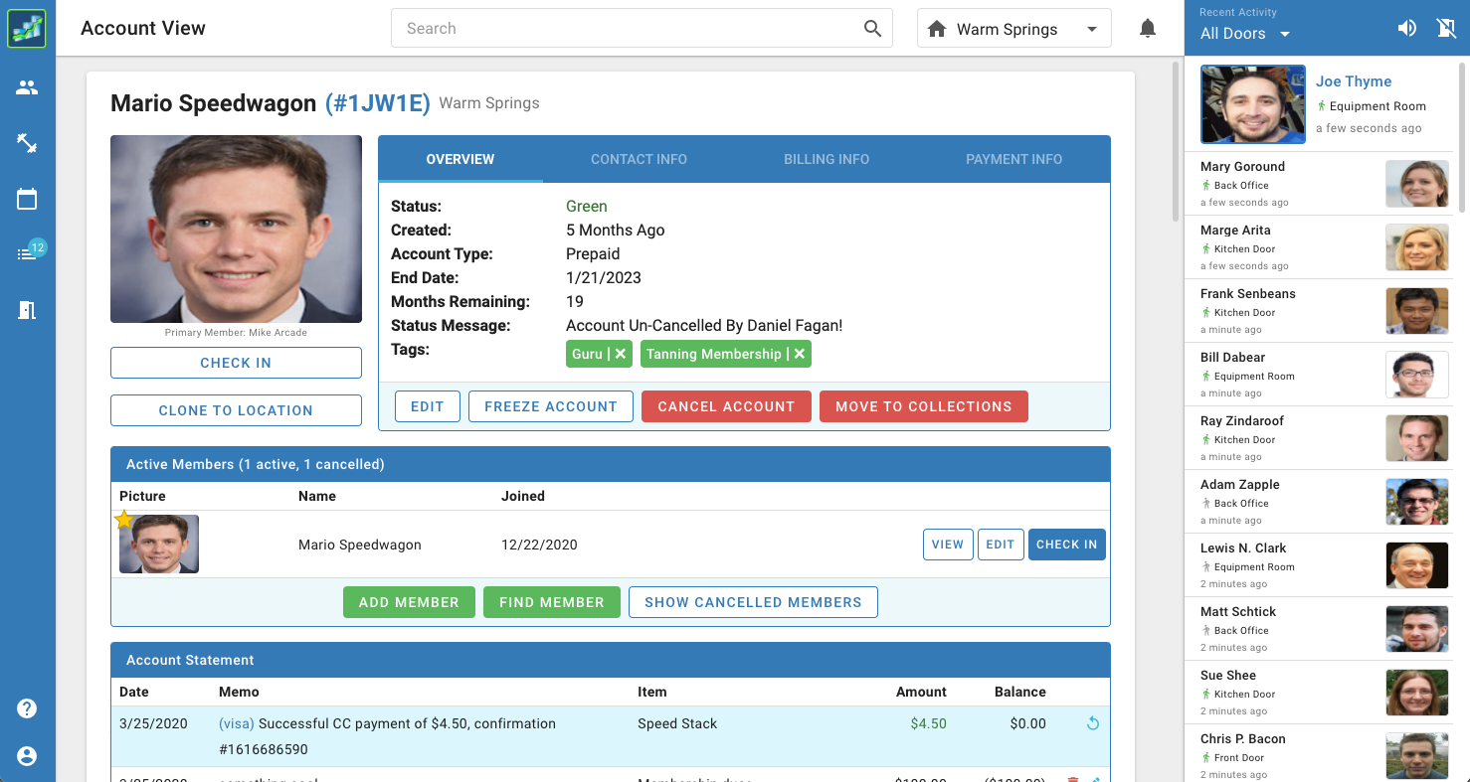The image size is (1470, 782).
Task: Click the gold star next to Mario's photo
Action: pos(123,519)
